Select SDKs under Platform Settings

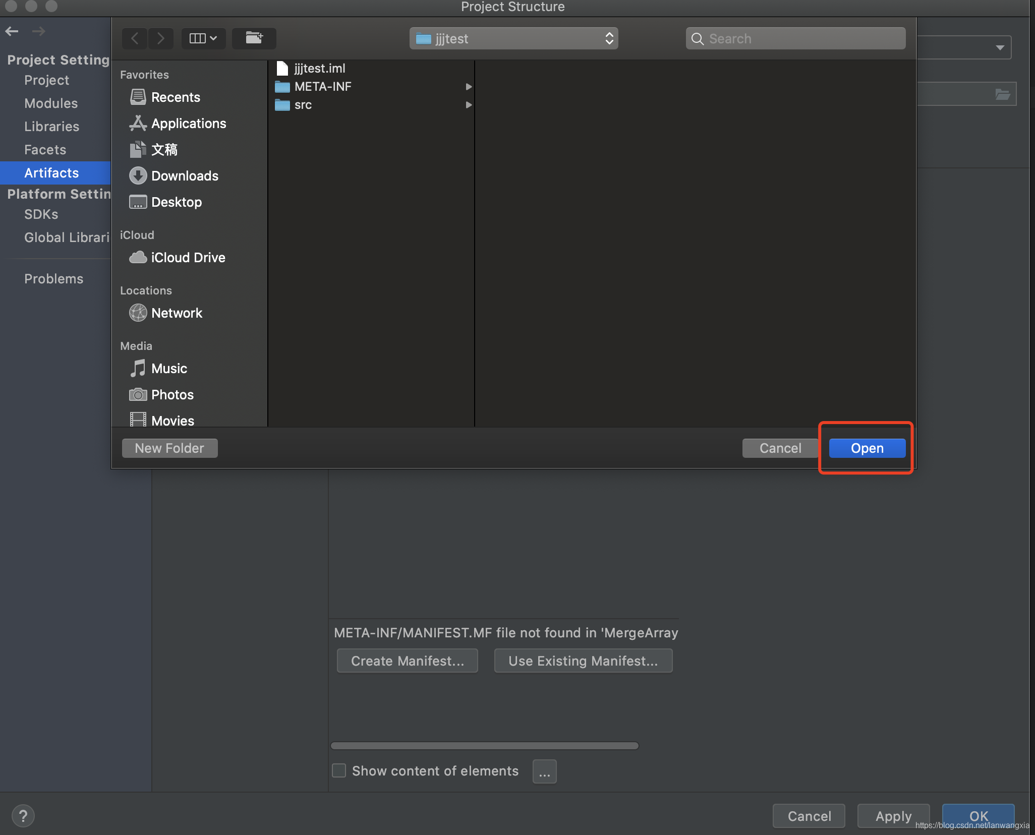click(41, 214)
